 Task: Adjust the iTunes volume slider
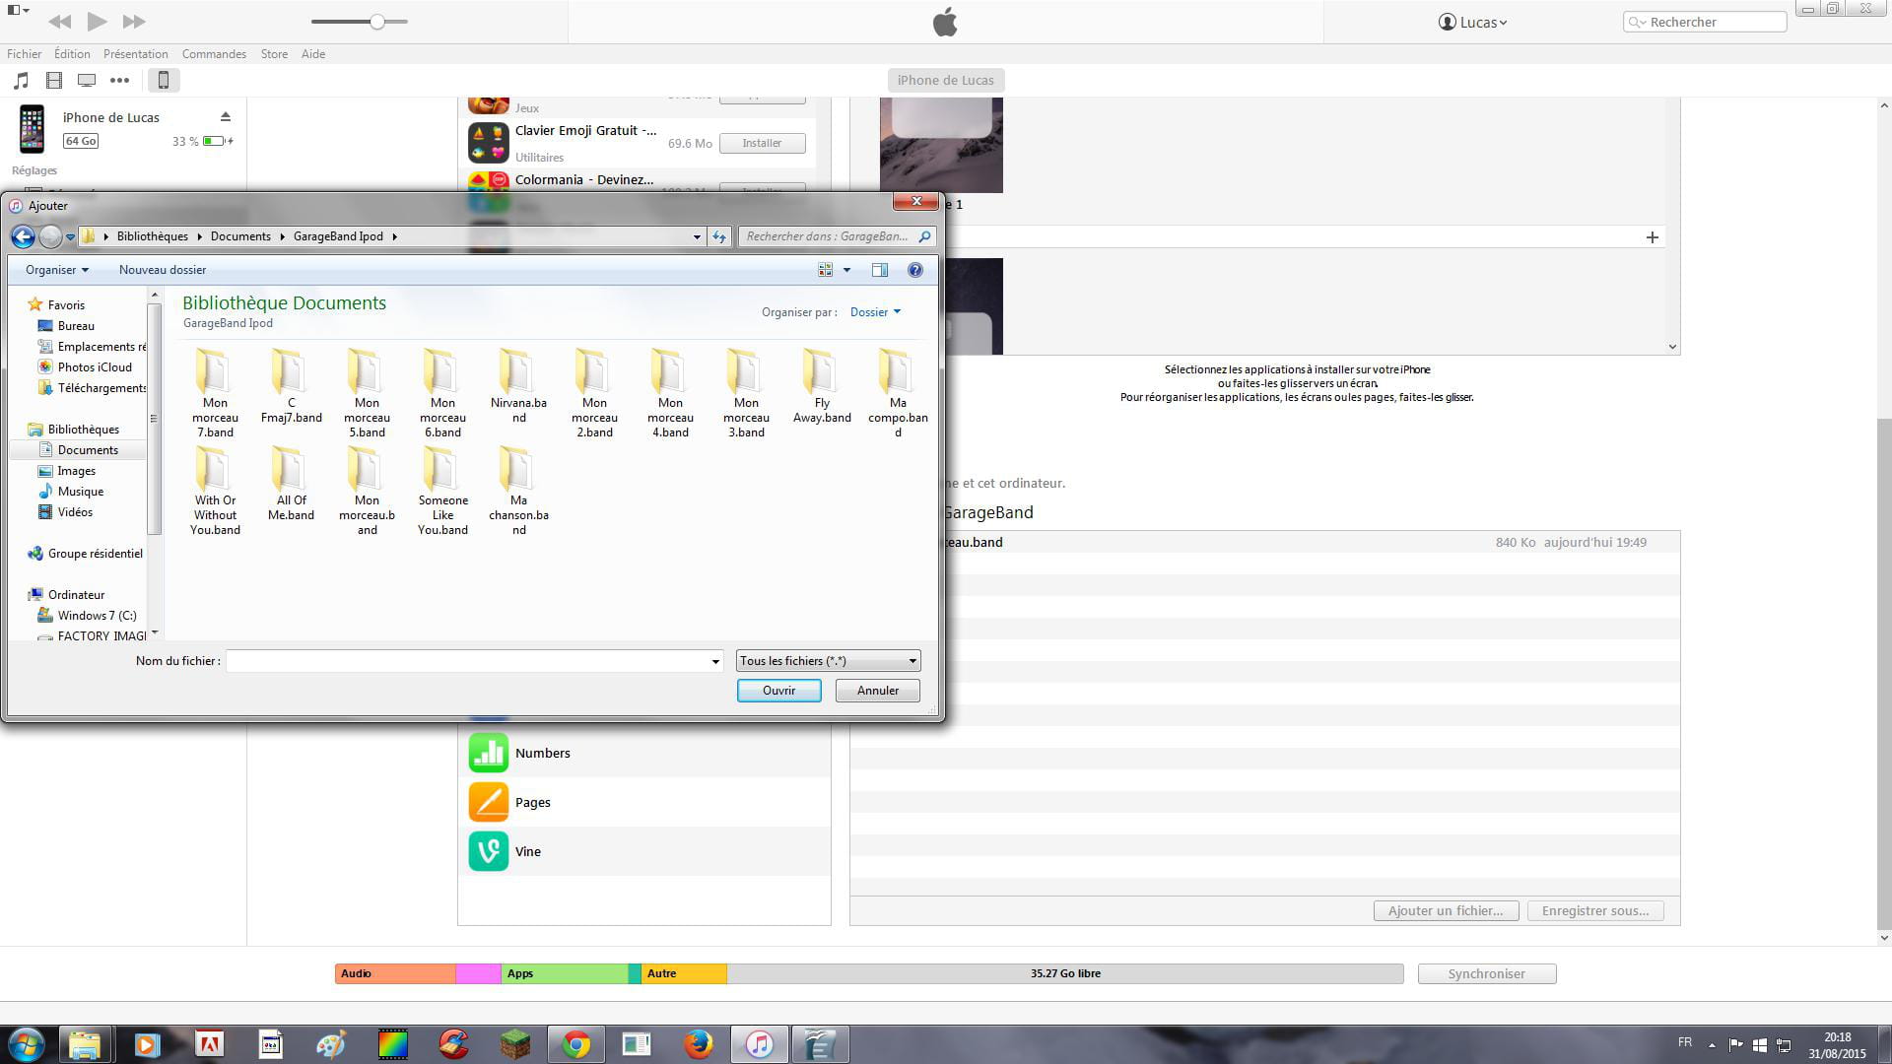pos(376,22)
